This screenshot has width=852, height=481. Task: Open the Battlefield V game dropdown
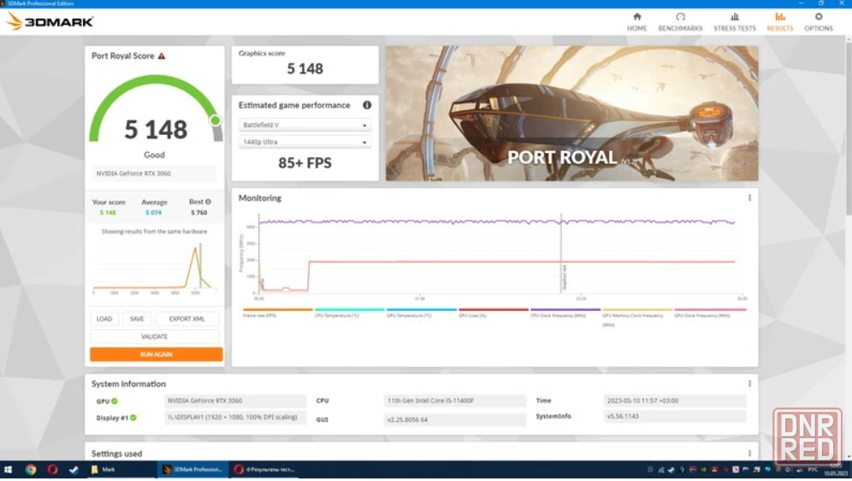click(305, 125)
